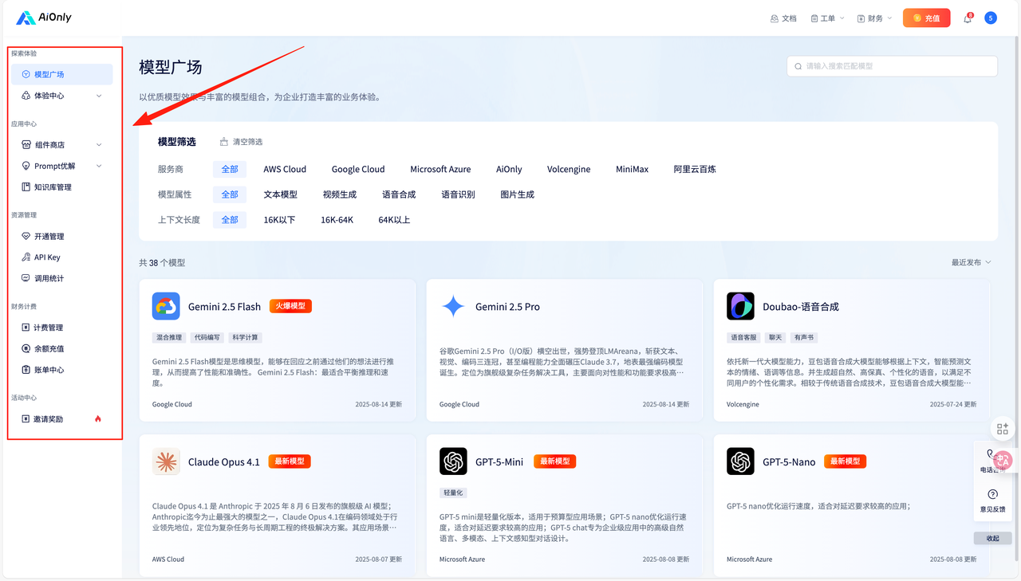
Task: Filter by Volcengine provider
Action: pyautogui.click(x=569, y=169)
